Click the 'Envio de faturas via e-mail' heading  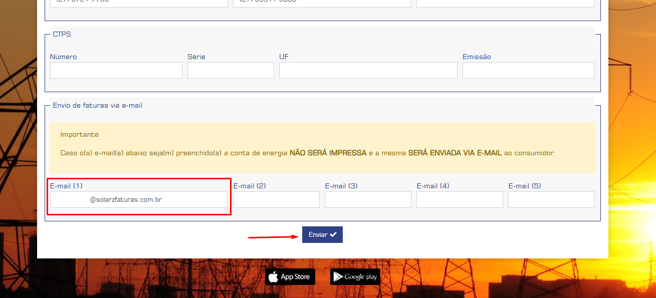[x=97, y=106]
